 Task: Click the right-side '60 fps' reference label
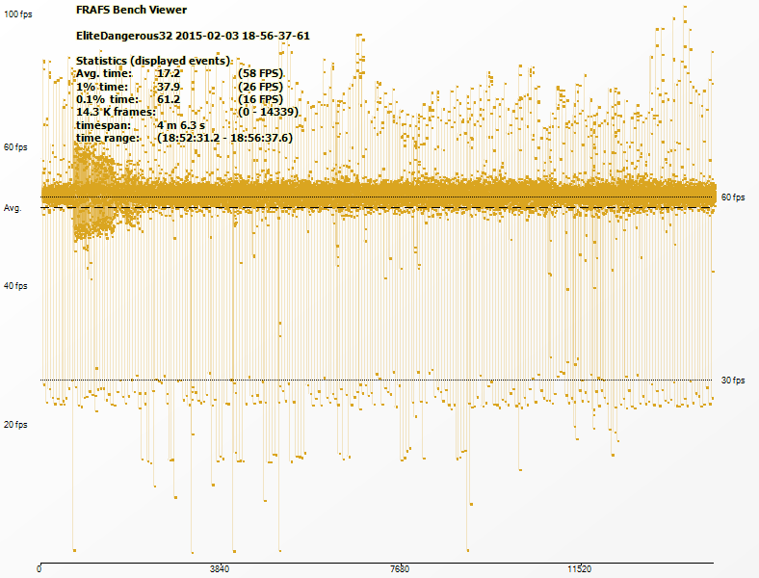733,197
